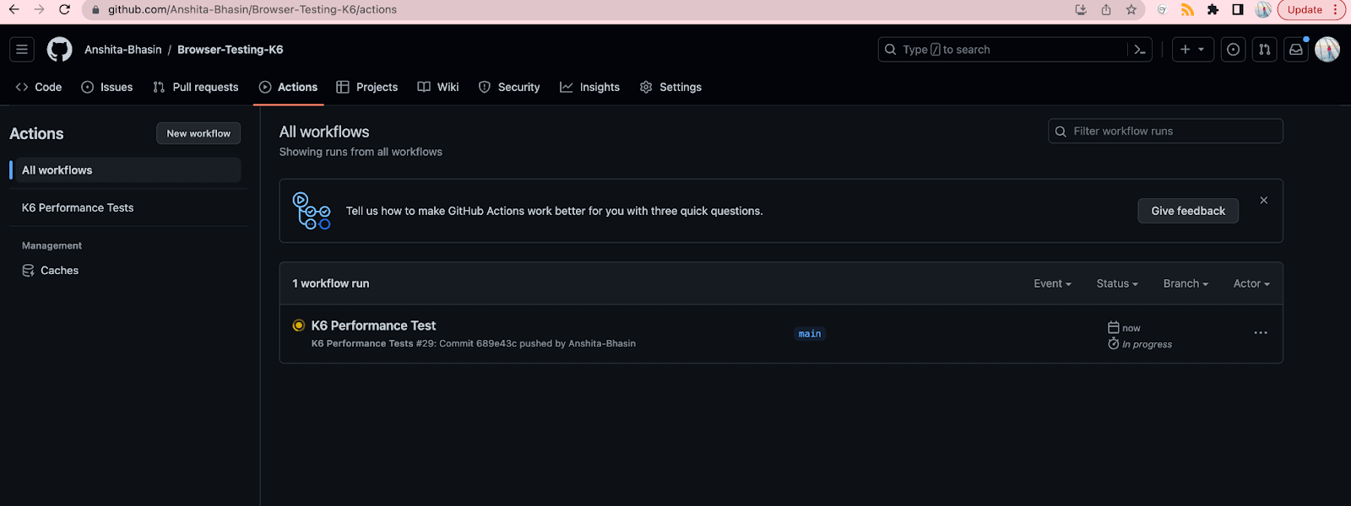Switch to the Wiki tab
Image resolution: width=1351 pixels, height=506 pixels.
[438, 87]
